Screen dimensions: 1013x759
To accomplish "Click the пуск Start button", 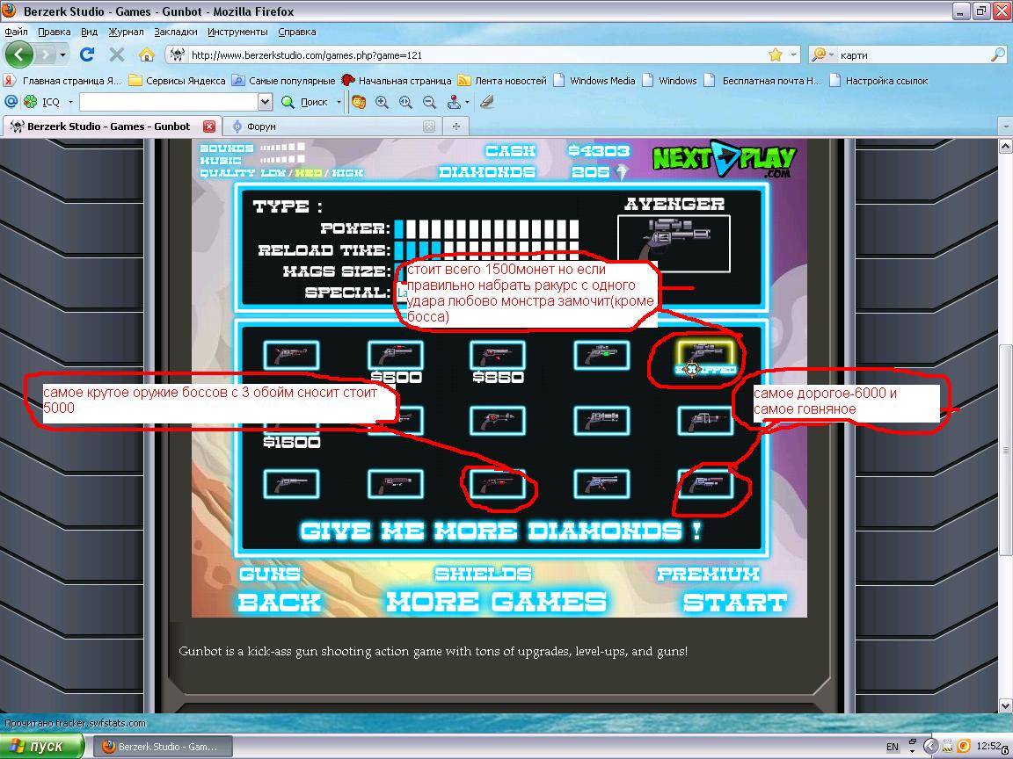I will (x=42, y=746).
